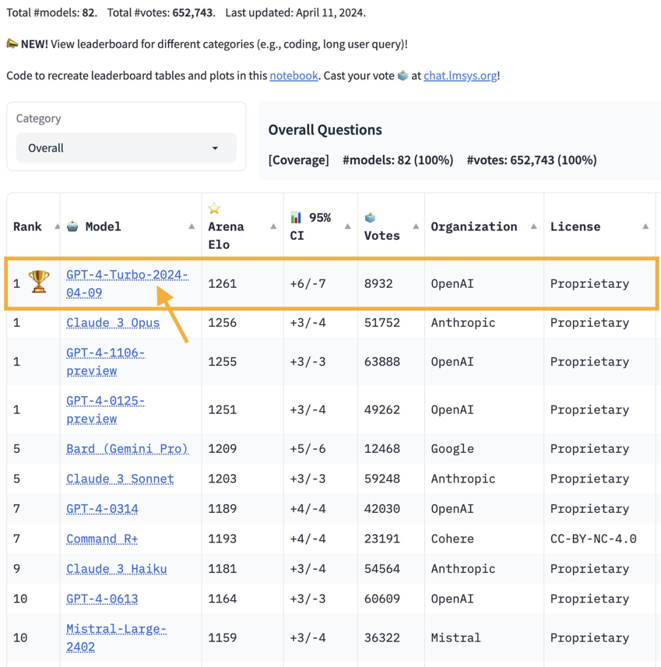Sort by Votes using its sort arrow

tap(415, 226)
